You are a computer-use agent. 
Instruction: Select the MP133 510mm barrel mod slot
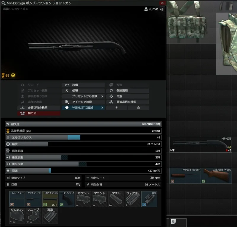17,199
